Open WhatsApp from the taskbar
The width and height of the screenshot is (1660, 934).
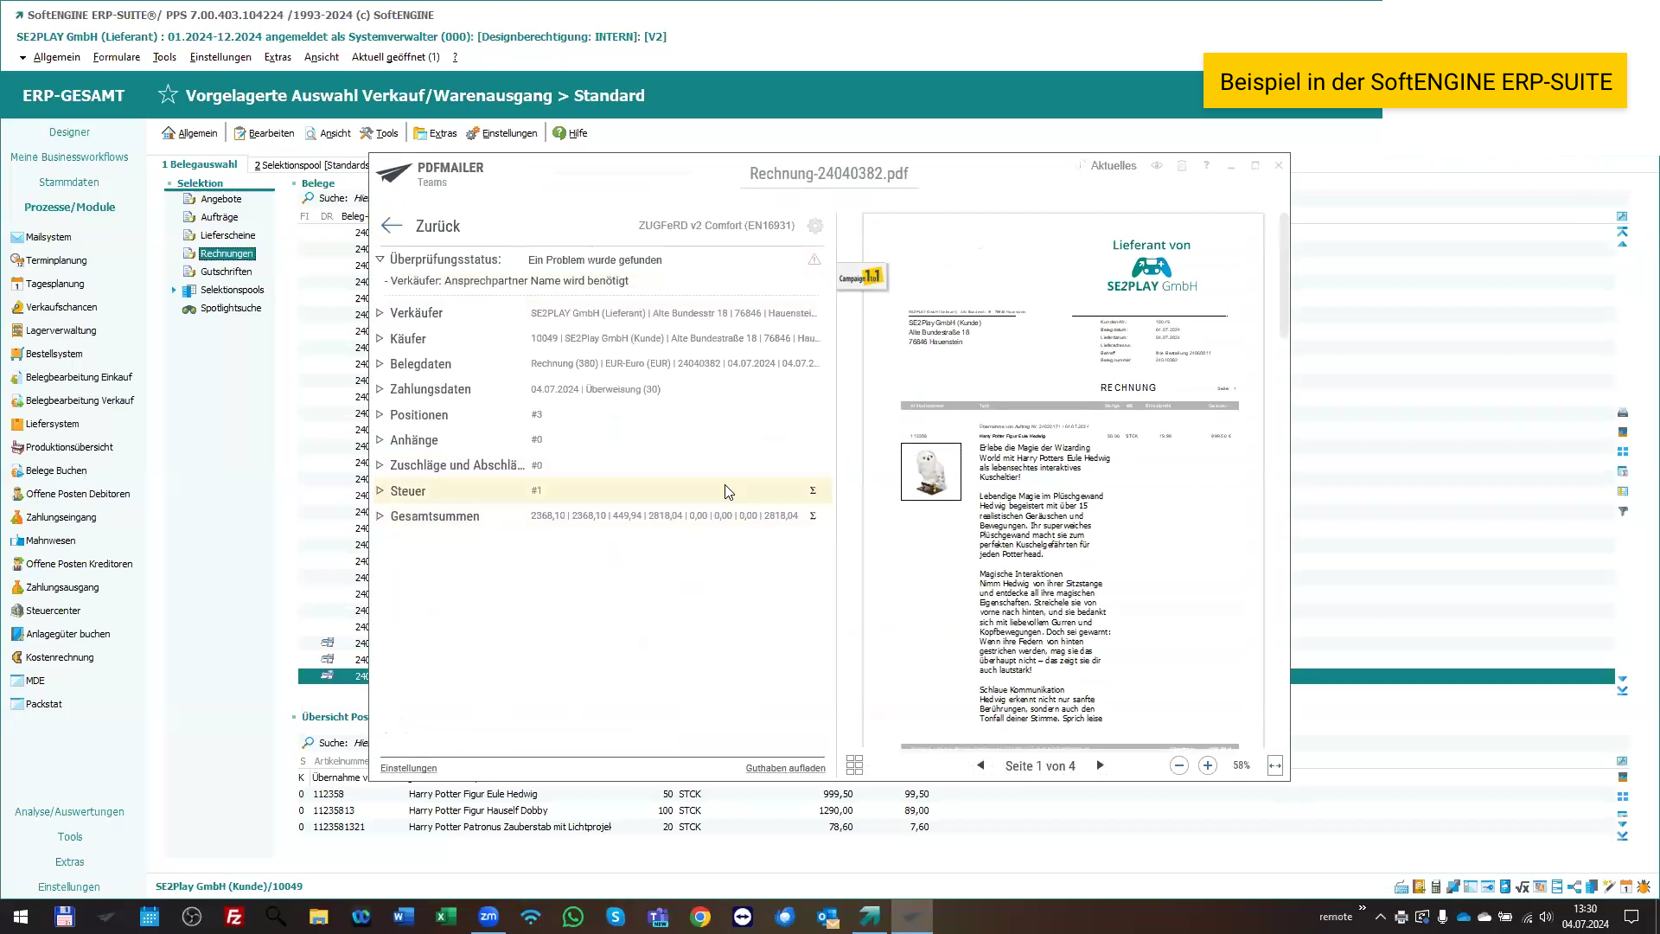coord(573,917)
